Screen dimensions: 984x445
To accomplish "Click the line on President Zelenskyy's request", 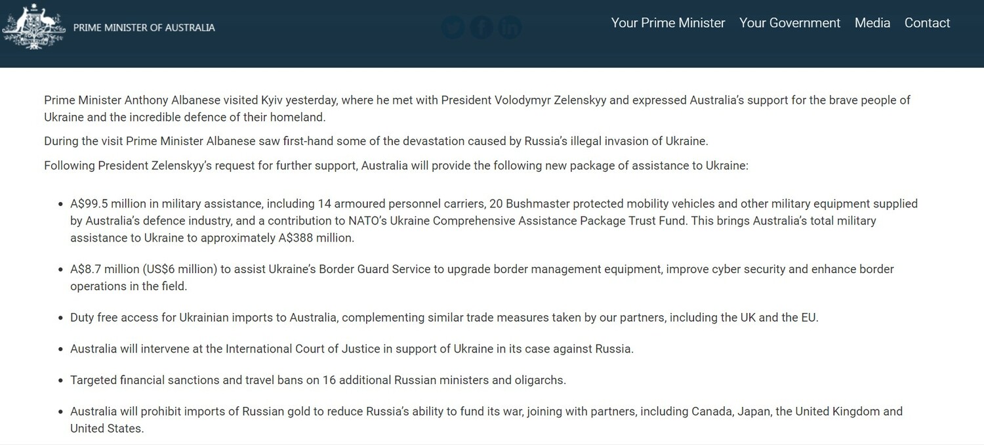I will point(396,165).
